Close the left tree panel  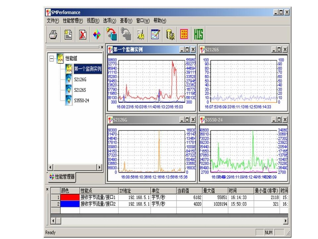pos(102,47)
